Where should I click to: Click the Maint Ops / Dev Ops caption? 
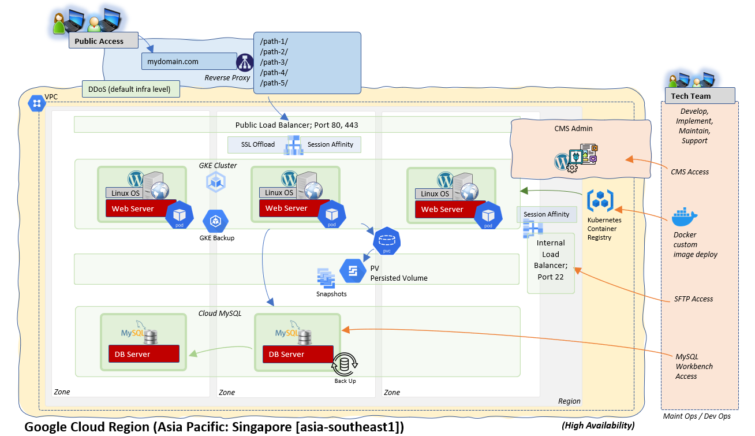(x=696, y=416)
